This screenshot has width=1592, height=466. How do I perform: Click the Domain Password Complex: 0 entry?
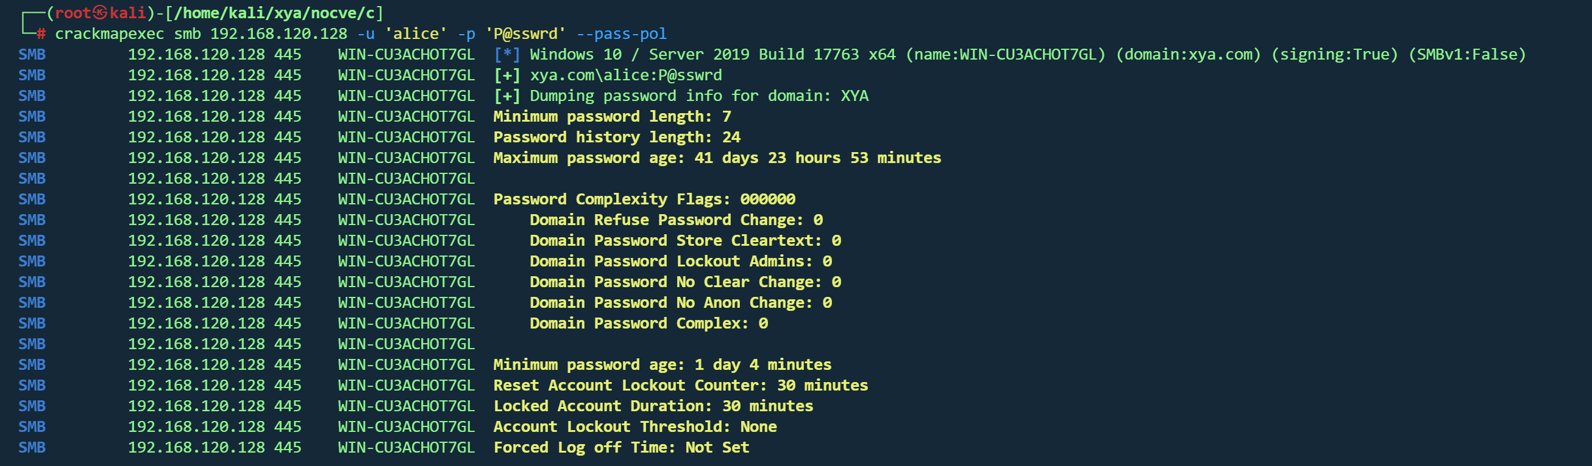pyautogui.click(x=649, y=324)
